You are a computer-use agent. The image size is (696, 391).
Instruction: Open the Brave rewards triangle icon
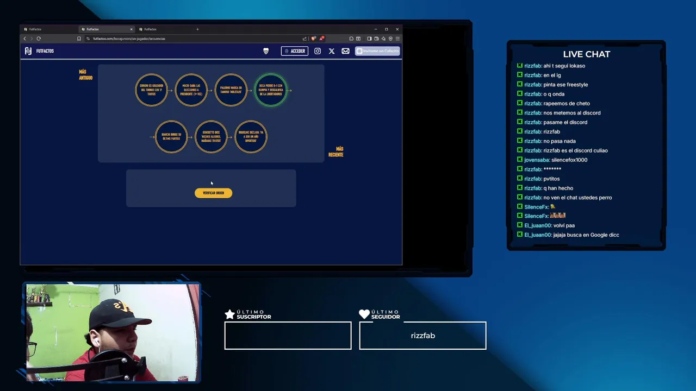click(x=322, y=39)
